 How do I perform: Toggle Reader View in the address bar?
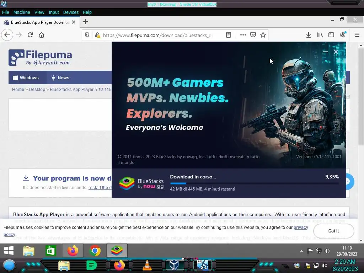229,35
